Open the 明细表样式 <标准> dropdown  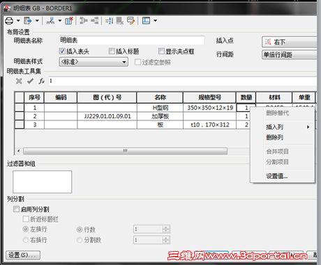94,62
